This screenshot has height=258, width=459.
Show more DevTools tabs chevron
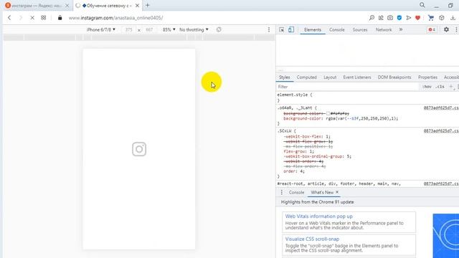[x=401, y=29]
